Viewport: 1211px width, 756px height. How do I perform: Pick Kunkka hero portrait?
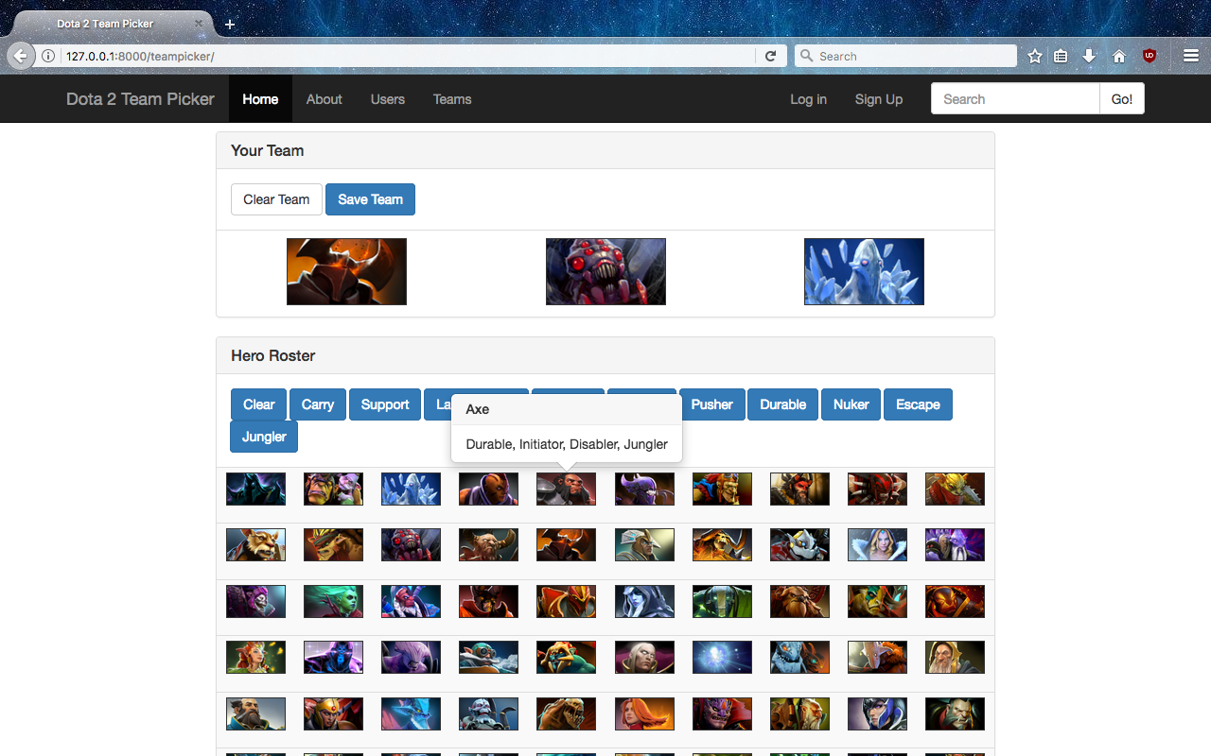(255, 713)
